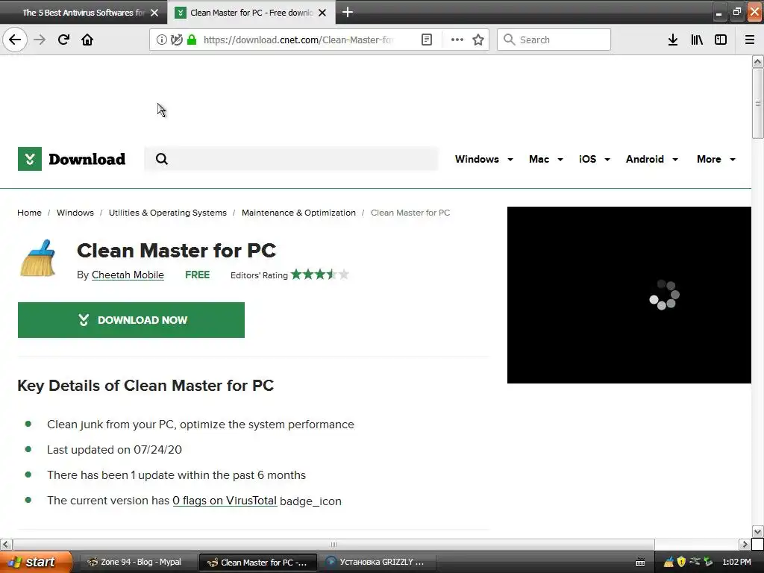Viewport: 764px width, 573px height.
Task: Open Utilities & Operating Systems breadcrumb
Action: click(x=168, y=213)
